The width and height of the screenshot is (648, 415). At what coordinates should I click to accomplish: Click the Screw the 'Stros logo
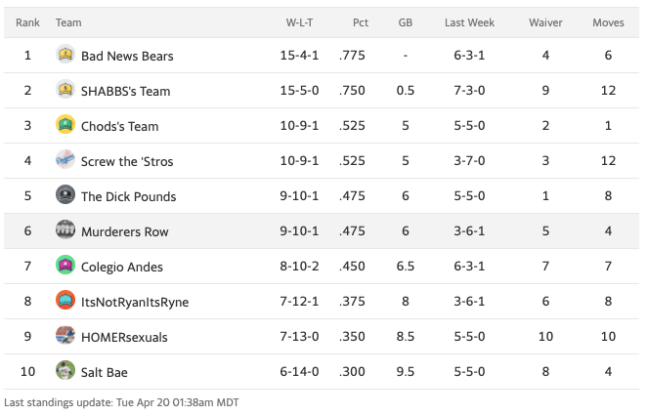pyautogui.click(x=65, y=160)
